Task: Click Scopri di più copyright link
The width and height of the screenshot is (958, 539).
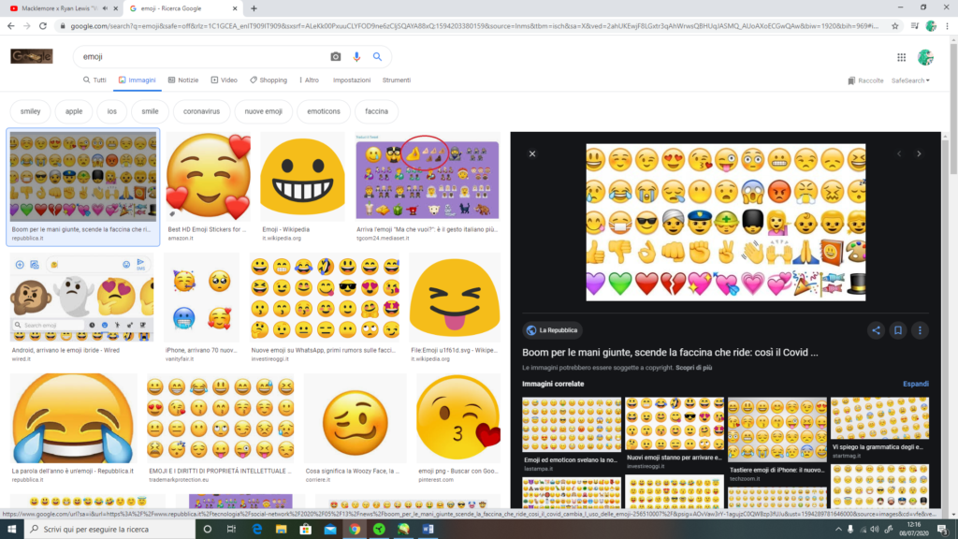Action: (693, 368)
